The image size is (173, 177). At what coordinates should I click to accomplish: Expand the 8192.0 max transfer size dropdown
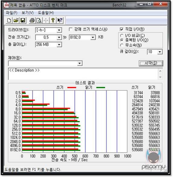coord(93,37)
